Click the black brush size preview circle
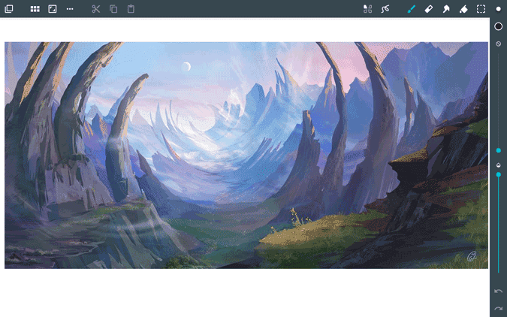Image resolution: width=507 pixels, height=317 pixels. (x=499, y=26)
